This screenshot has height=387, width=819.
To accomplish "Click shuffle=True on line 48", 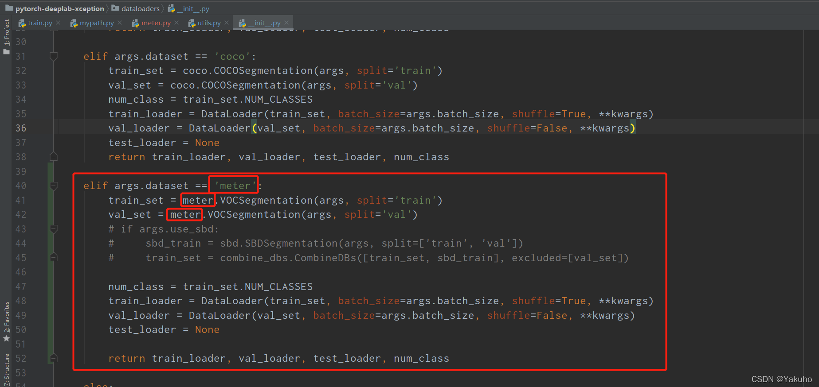I will pyautogui.click(x=549, y=301).
